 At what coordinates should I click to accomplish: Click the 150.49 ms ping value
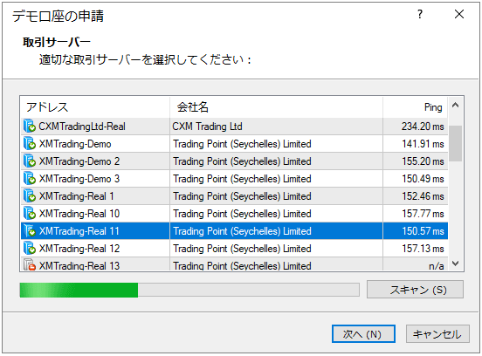pyautogui.click(x=423, y=179)
